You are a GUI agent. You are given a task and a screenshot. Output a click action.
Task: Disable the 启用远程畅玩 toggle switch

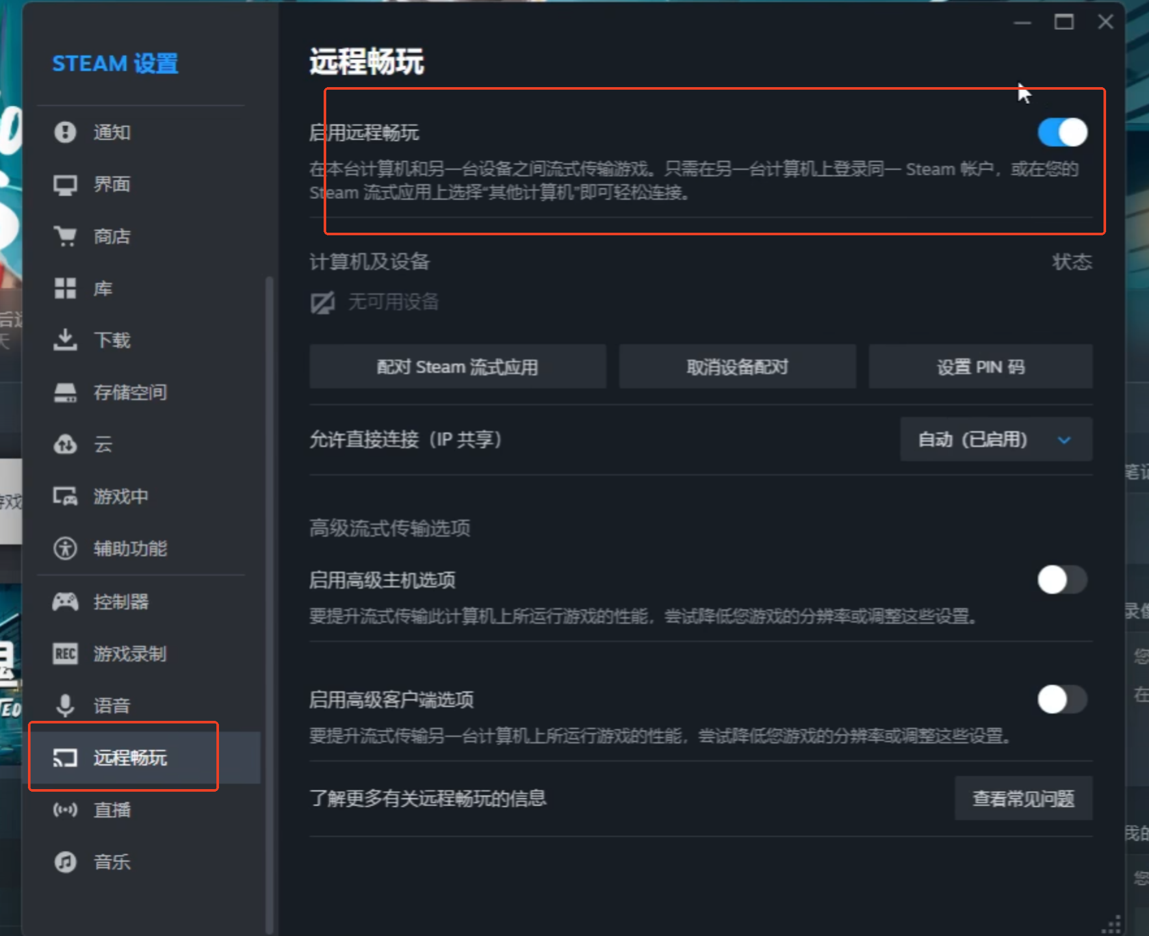tap(1062, 133)
